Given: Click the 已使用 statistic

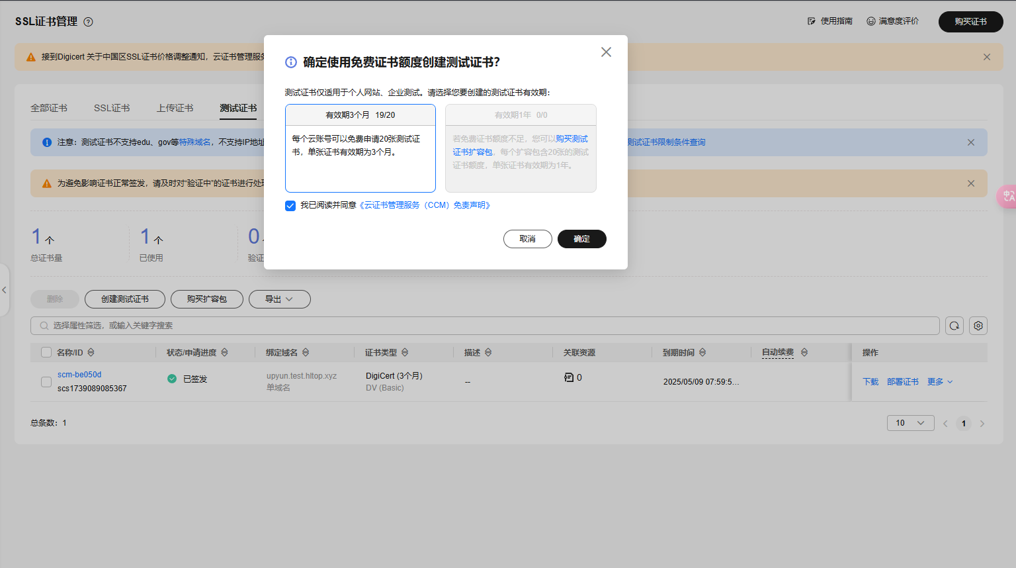Looking at the screenshot, I should [x=151, y=244].
